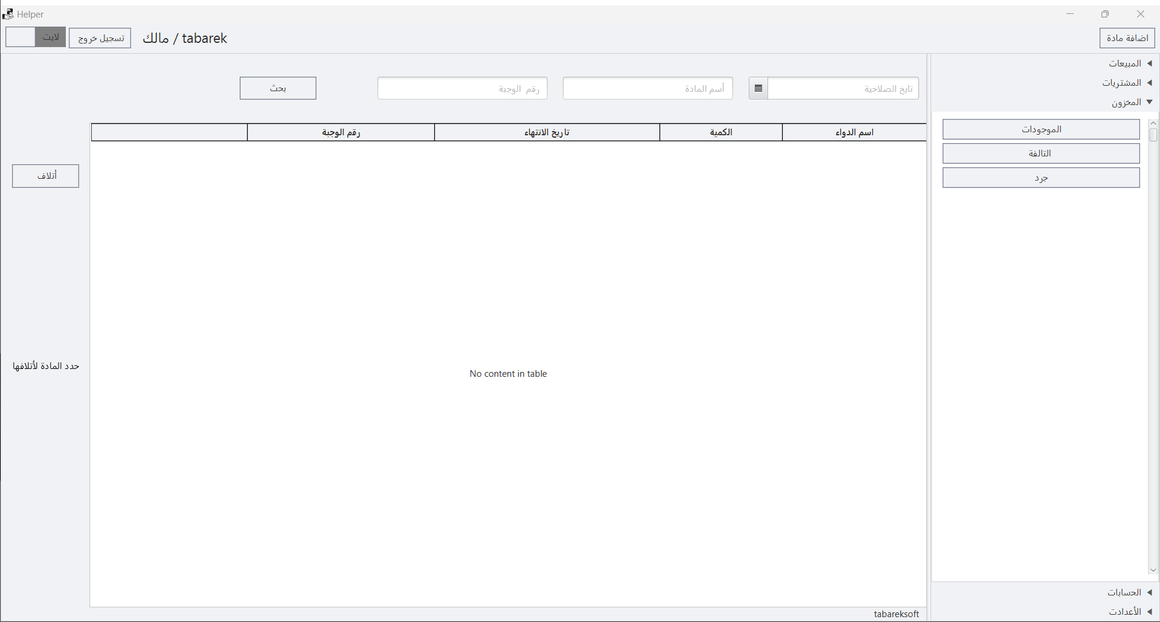Click the أتلاف button on the left
The width and height of the screenshot is (1160, 622).
pyautogui.click(x=45, y=176)
